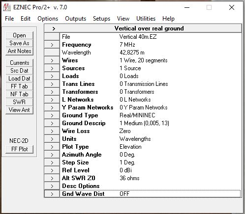Click the frequency value '7 MHz'
245x214 pixels.
[x=127, y=45]
